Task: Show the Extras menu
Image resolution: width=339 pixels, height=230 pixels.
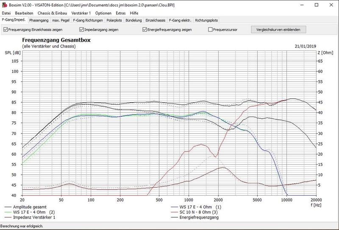Action: [120, 13]
